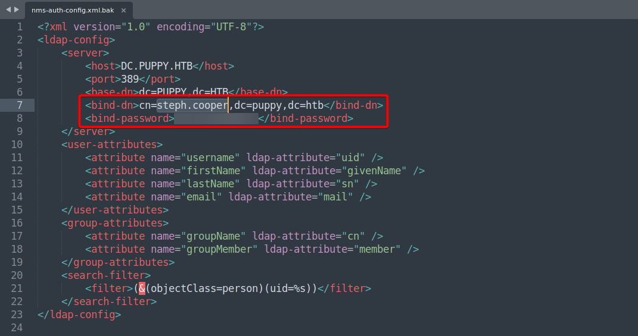Viewport: 638px width, 336px height.
Task: Click the highlighted steph.cooper text
Action: point(192,105)
